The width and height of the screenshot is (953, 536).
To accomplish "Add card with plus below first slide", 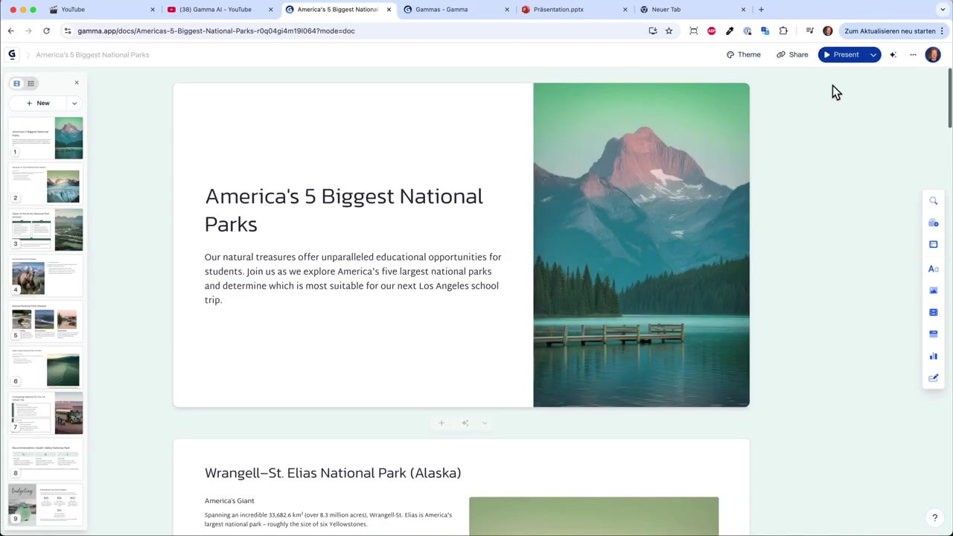I will pyautogui.click(x=442, y=423).
